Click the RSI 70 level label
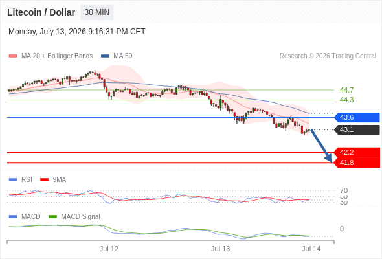The width and height of the screenshot is (382, 259). 344,190
